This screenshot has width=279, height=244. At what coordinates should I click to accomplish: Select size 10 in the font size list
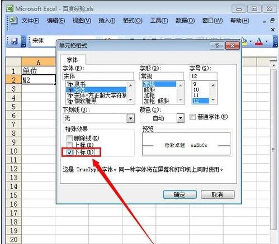click(201, 90)
